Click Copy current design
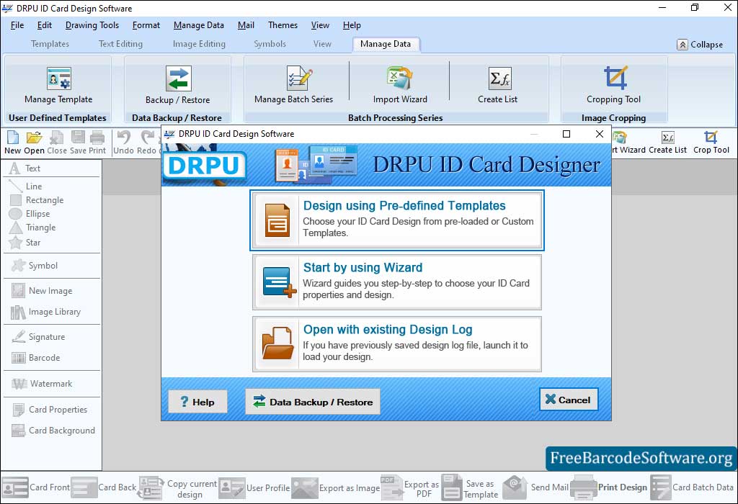This screenshot has width=738, height=504. click(x=177, y=488)
